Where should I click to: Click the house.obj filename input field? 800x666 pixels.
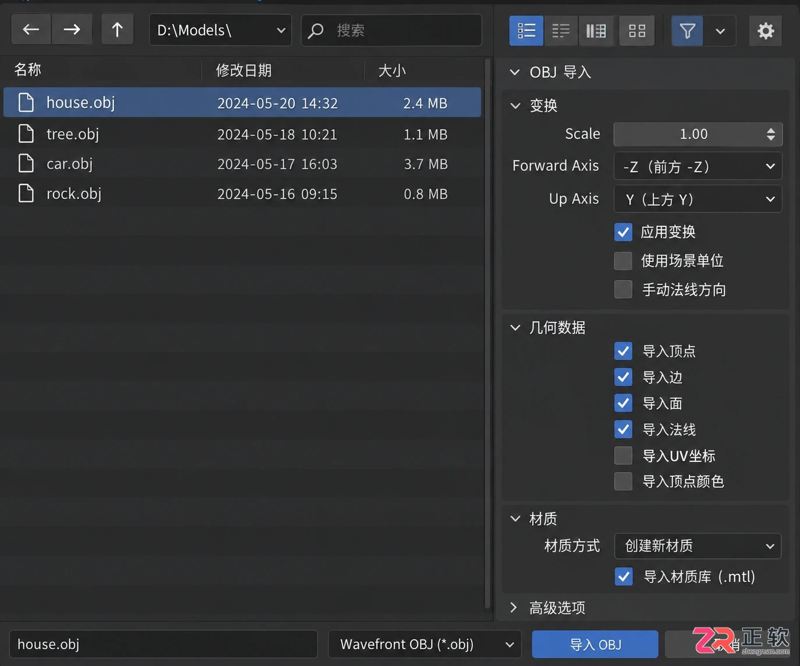[x=164, y=644]
